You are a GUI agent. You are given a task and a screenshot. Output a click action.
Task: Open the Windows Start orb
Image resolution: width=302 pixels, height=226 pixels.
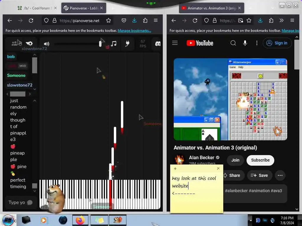[x=8, y=220]
